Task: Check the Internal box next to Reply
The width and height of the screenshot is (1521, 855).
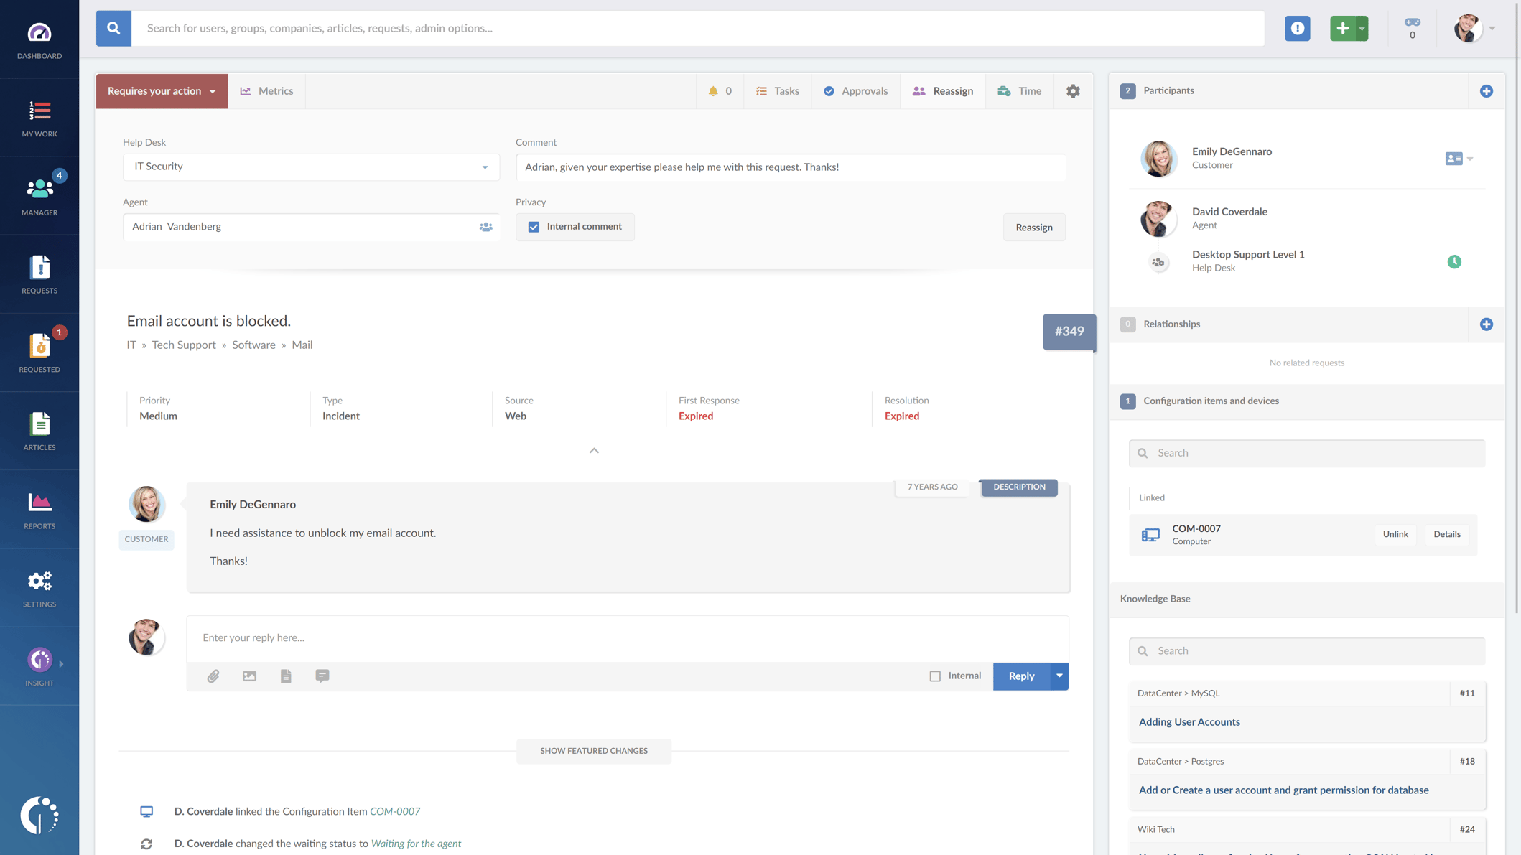Action: [x=935, y=676]
